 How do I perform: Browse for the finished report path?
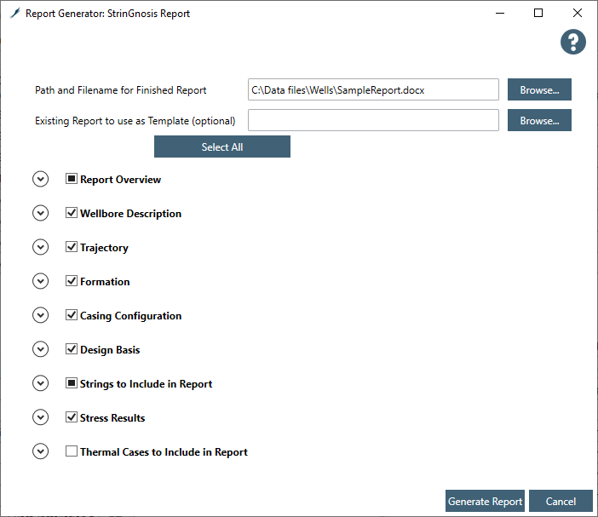click(539, 89)
